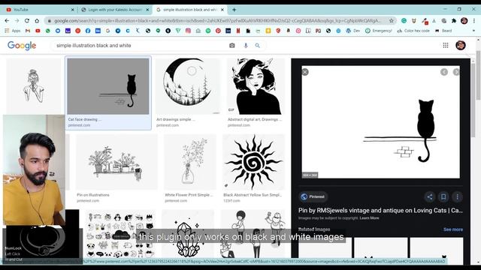Open the Amazon bookmark icon
The height and width of the screenshot is (270, 481).
point(289,31)
